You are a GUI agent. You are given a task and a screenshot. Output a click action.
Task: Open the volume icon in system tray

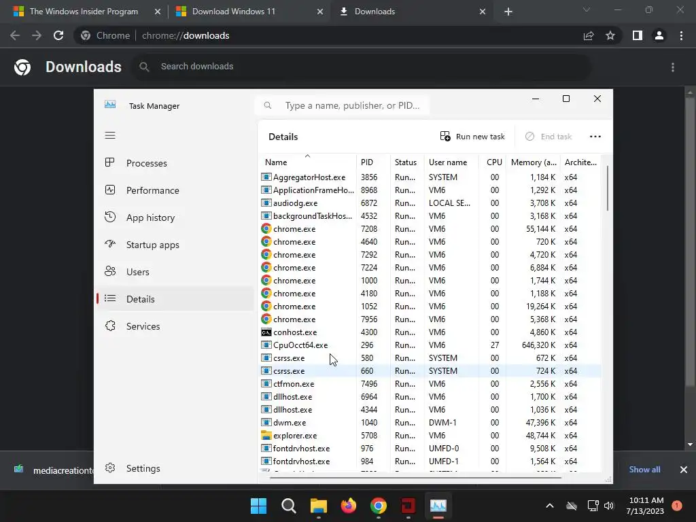609,506
